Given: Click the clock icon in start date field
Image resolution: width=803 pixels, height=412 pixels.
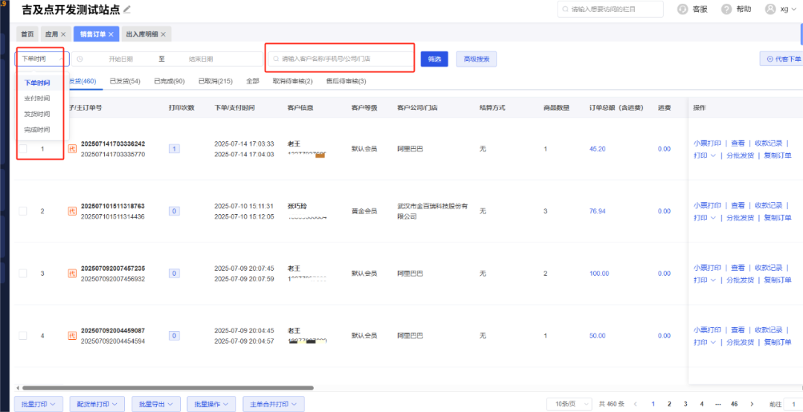Looking at the screenshot, I should (x=80, y=59).
